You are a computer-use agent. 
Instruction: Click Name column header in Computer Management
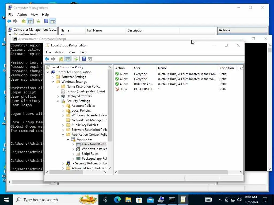(72, 30)
